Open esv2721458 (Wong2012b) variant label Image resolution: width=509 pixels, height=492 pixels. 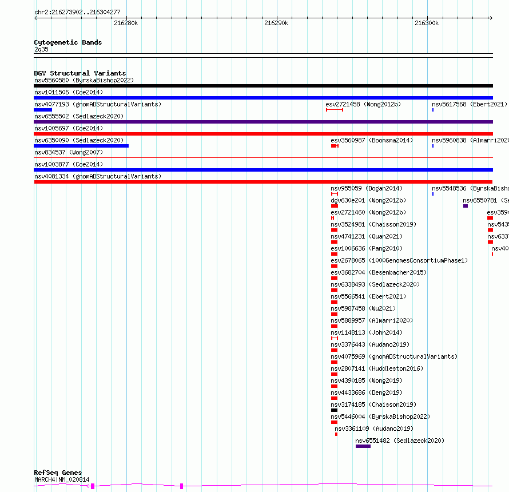coord(363,104)
